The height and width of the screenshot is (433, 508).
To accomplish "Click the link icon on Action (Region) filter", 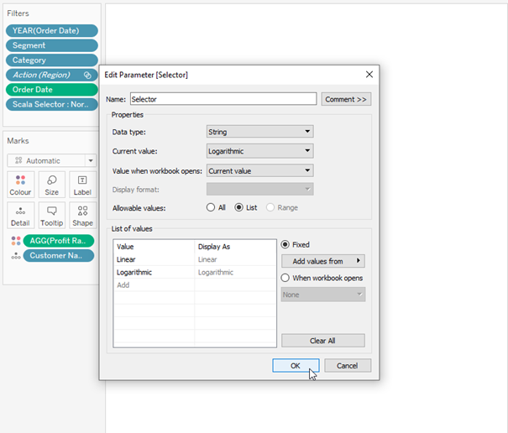I will (x=87, y=76).
